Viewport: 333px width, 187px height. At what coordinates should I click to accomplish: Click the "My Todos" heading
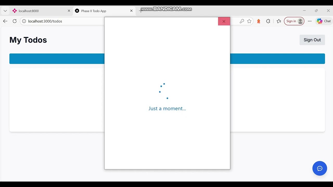pyautogui.click(x=28, y=40)
